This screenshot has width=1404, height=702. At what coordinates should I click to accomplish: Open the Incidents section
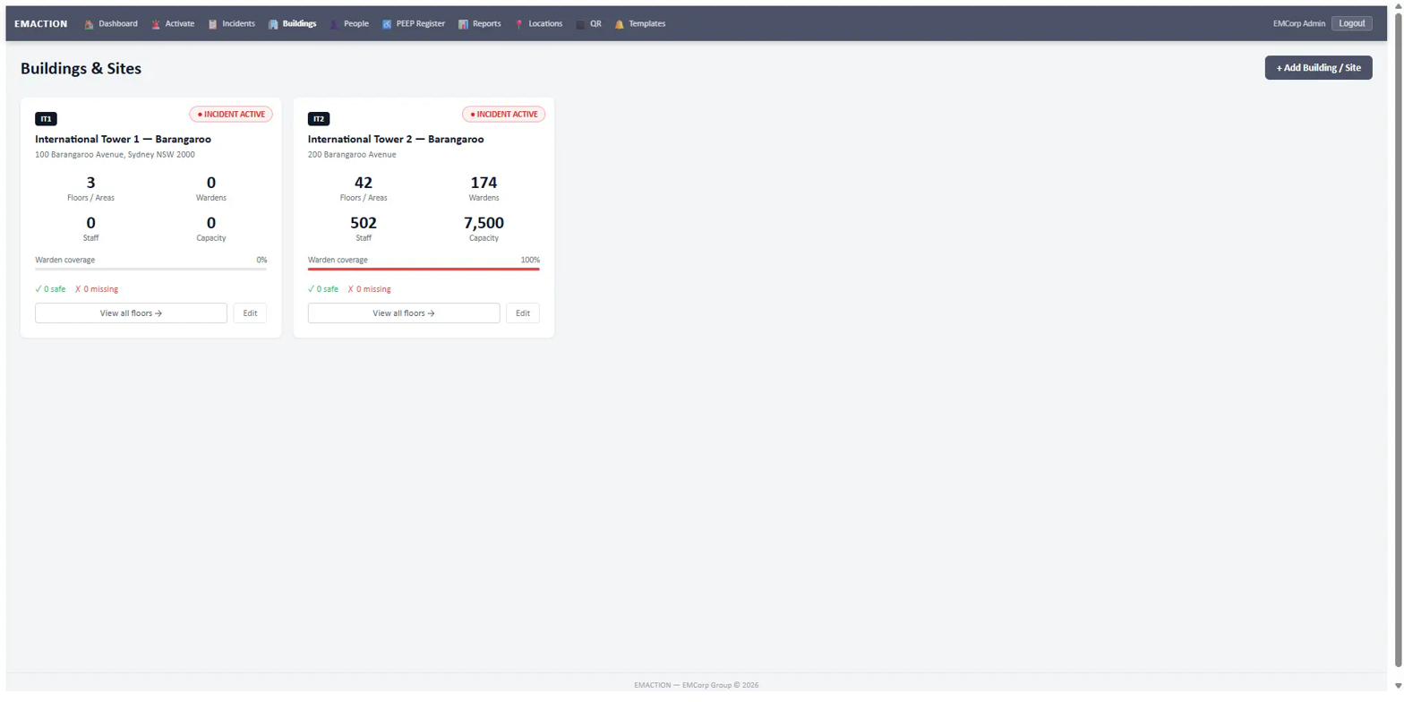238,24
